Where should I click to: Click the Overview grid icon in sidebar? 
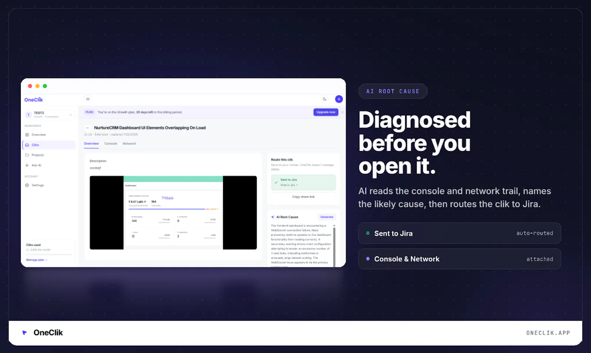[x=27, y=135]
